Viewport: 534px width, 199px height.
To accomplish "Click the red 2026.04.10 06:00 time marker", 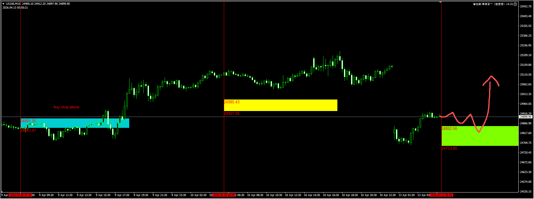I will pyautogui.click(x=224, y=195).
